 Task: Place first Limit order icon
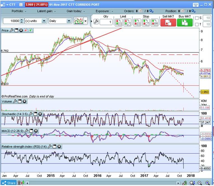(118, 22)
